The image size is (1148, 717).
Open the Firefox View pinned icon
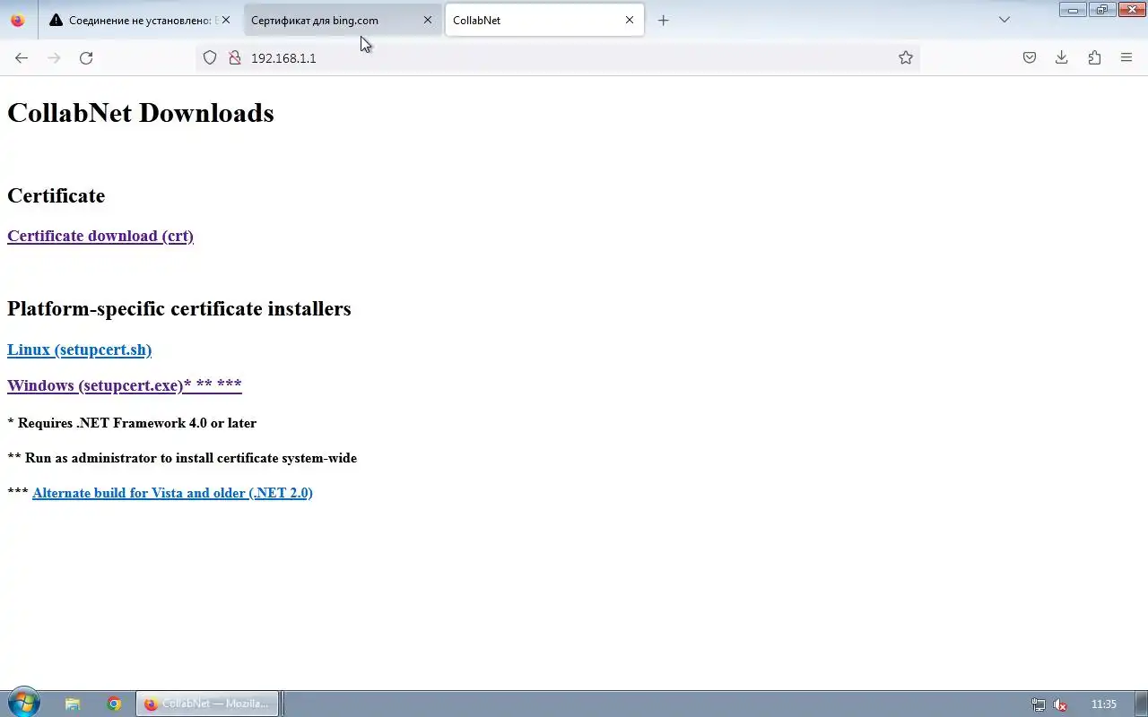[18, 20]
